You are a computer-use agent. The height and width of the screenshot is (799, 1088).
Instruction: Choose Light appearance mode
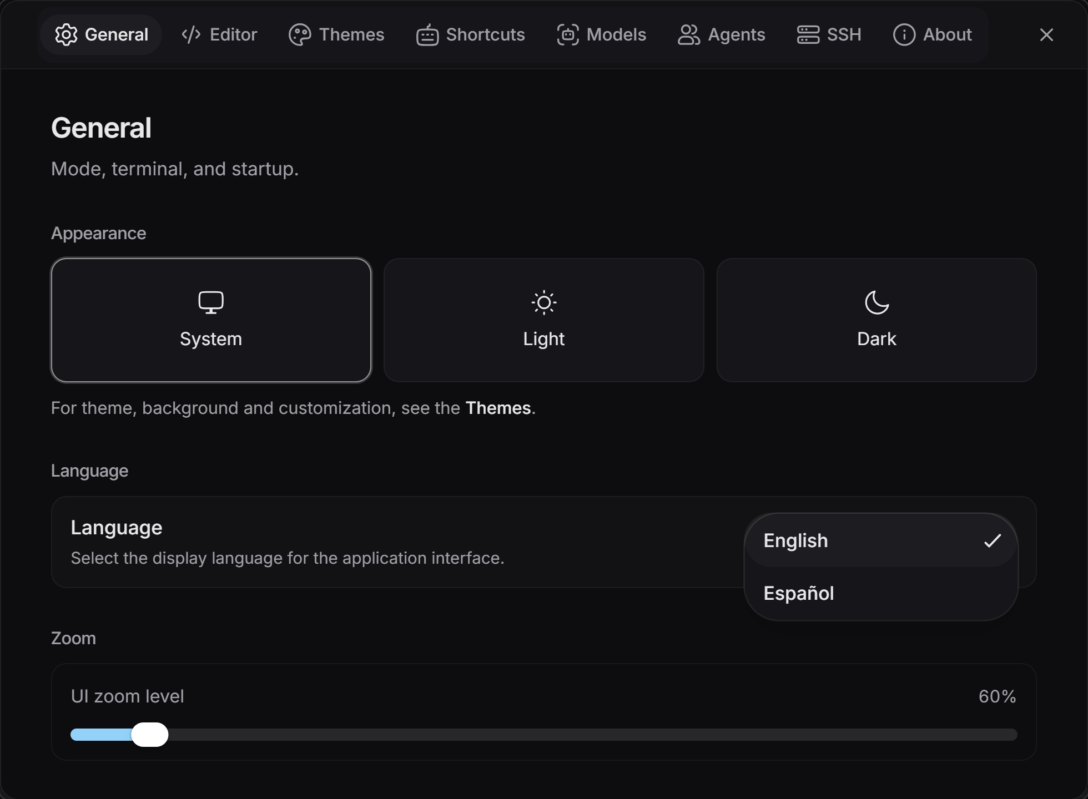click(544, 320)
